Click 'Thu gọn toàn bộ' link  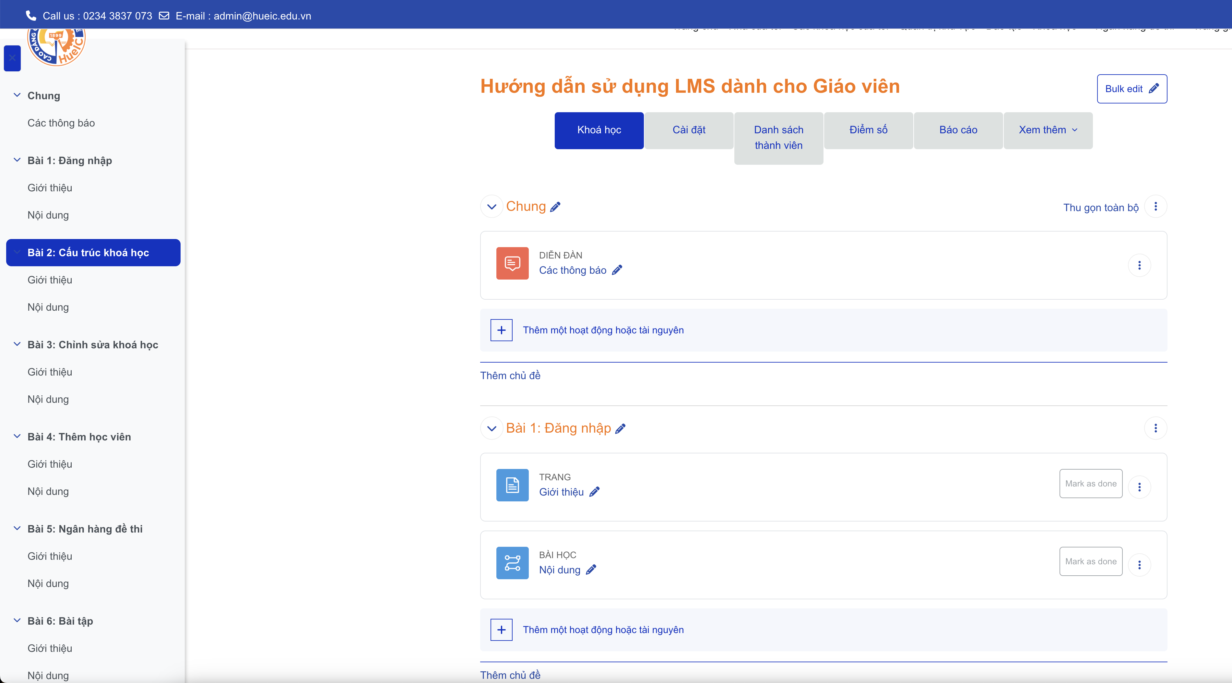point(1100,208)
